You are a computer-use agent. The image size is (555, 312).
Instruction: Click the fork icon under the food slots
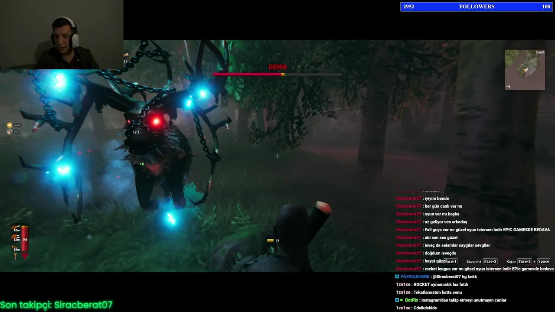pyautogui.click(x=16, y=256)
